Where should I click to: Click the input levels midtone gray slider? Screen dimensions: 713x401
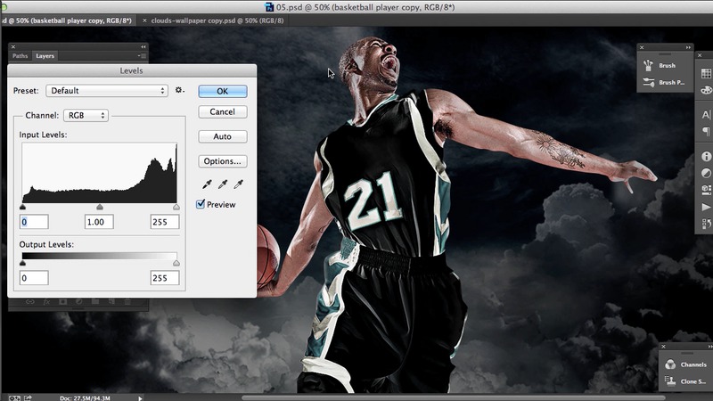click(x=99, y=207)
